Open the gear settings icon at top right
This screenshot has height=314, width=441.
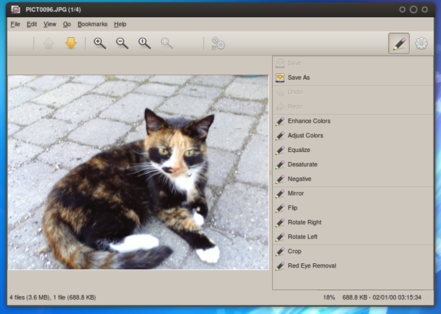pyautogui.click(x=421, y=43)
